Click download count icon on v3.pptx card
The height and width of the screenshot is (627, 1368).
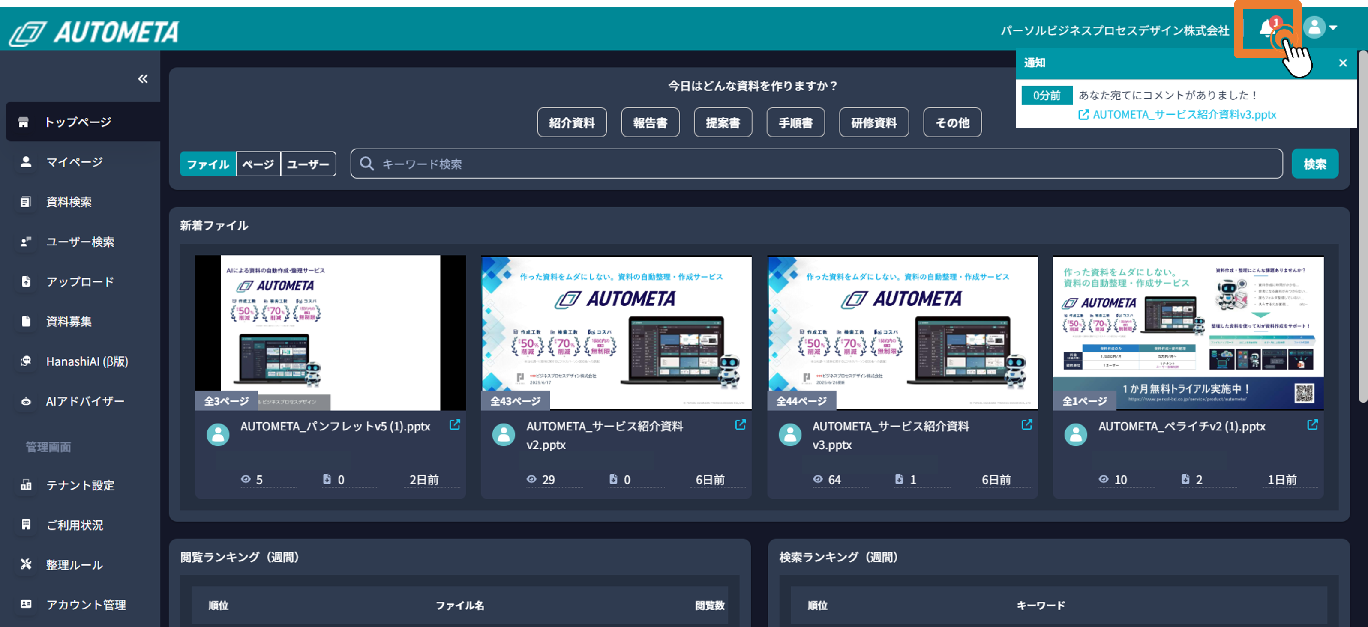tap(899, 479)
